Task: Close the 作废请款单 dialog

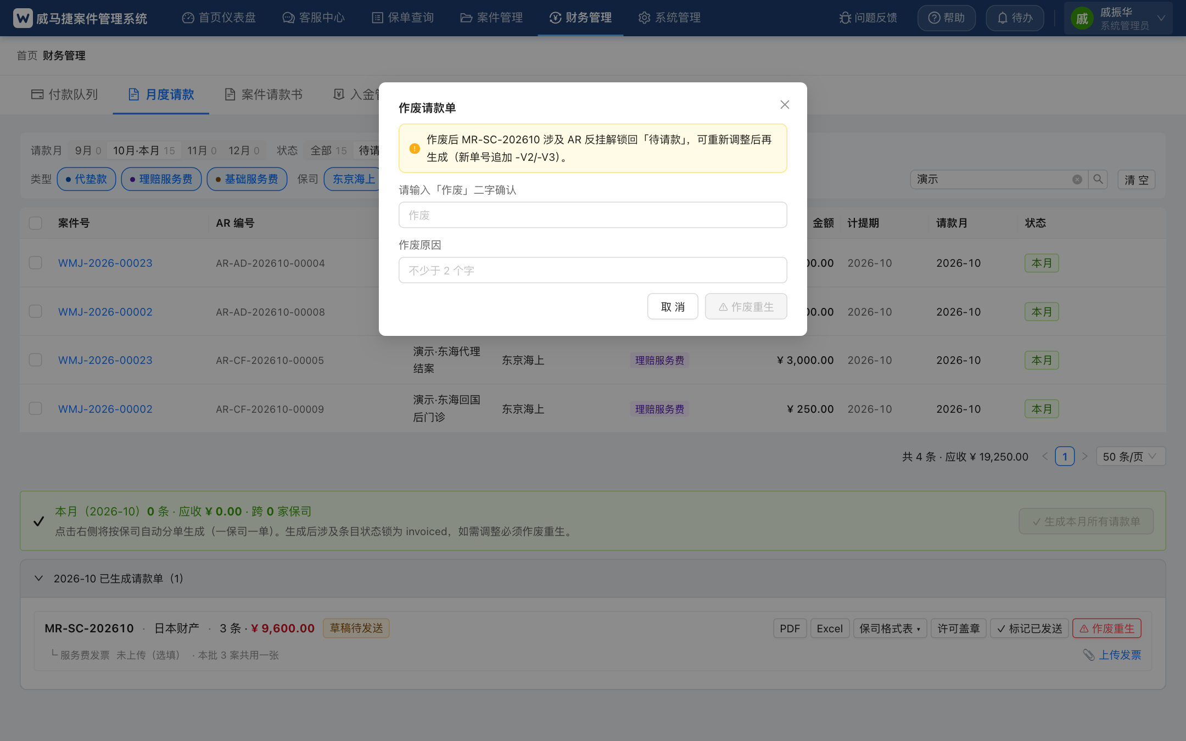Action: (785, 104)
